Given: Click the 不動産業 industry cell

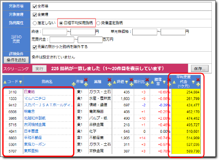Looking at the screenshot, I should click(x=96, y=138).
